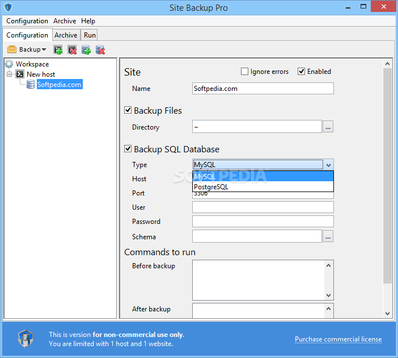Click the Port label
Viewport: 398px width, 358px height.
[x=138, y=193]
